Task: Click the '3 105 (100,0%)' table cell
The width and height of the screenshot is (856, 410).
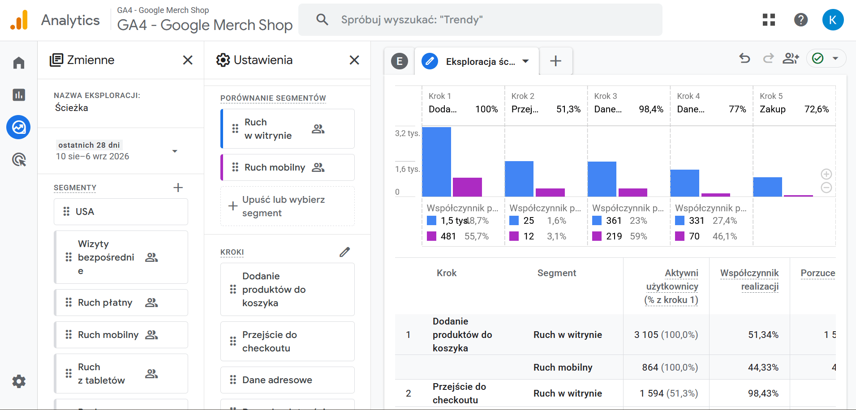Action: click(666, 335)
